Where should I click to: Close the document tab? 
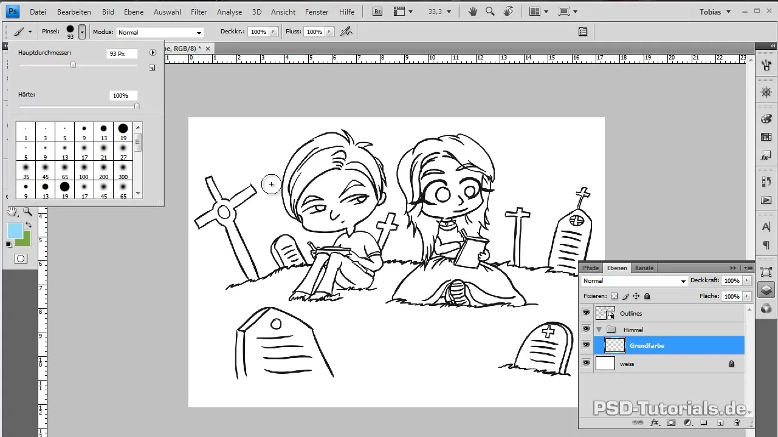[x=208, y=48]
